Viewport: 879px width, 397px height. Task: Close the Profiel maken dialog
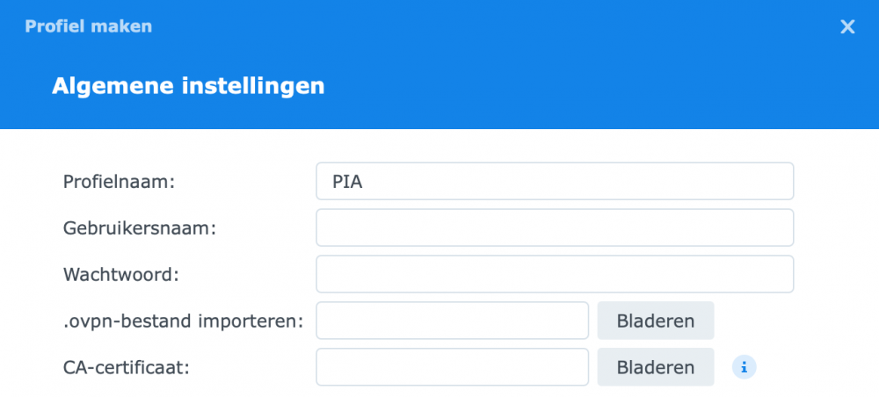tap(847, 27)
